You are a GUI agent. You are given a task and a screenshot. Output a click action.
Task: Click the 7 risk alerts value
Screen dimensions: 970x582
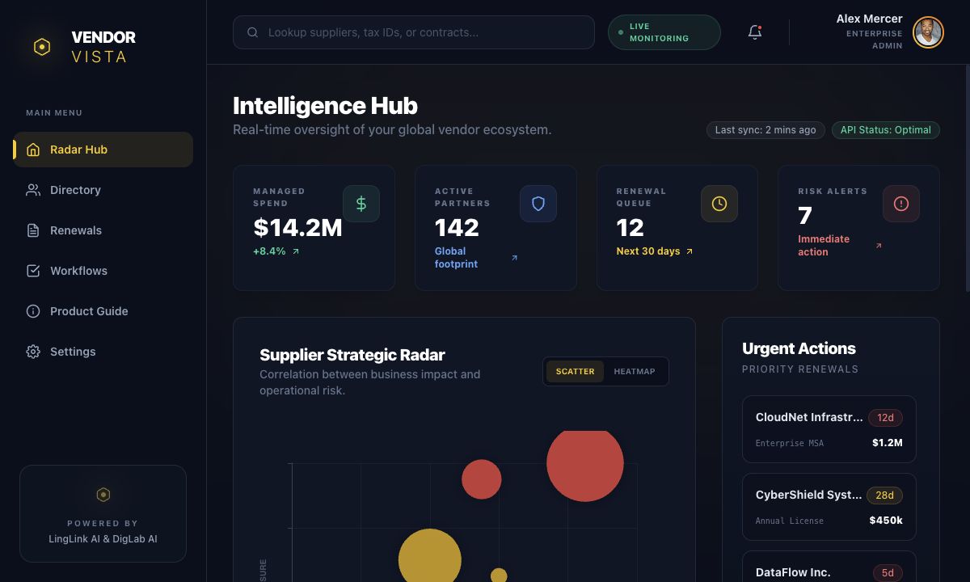coord(804,216)
